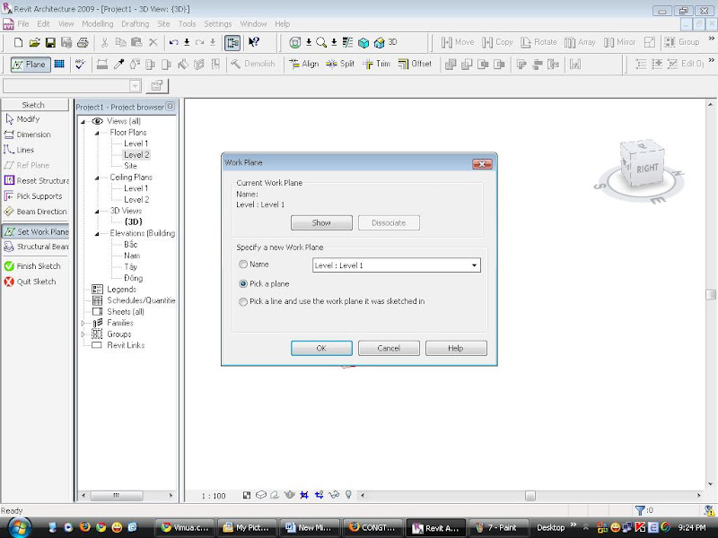Click the Show button in the dialog

[x=321, y=222]
